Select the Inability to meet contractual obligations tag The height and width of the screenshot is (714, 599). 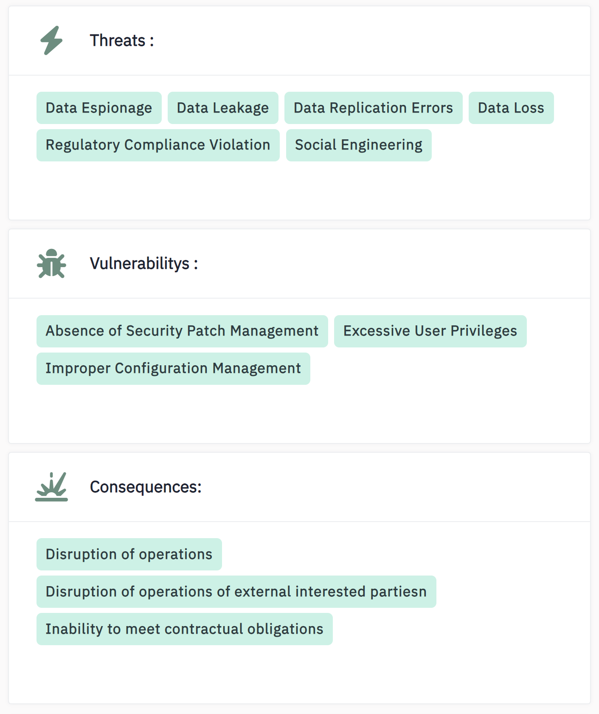point(184,629)
